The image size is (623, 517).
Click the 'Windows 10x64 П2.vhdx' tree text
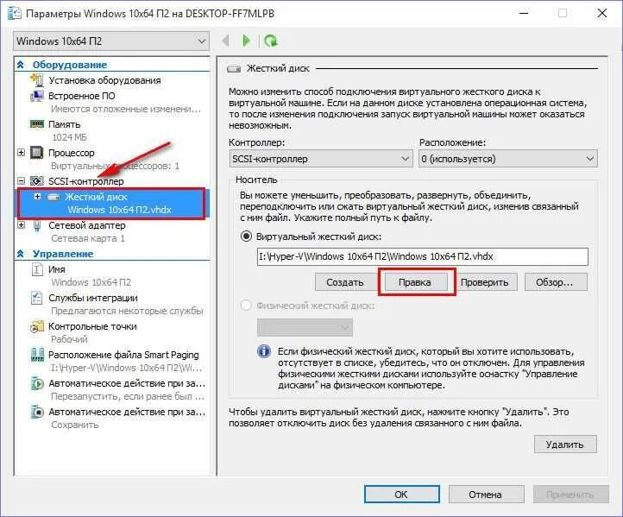119,210
